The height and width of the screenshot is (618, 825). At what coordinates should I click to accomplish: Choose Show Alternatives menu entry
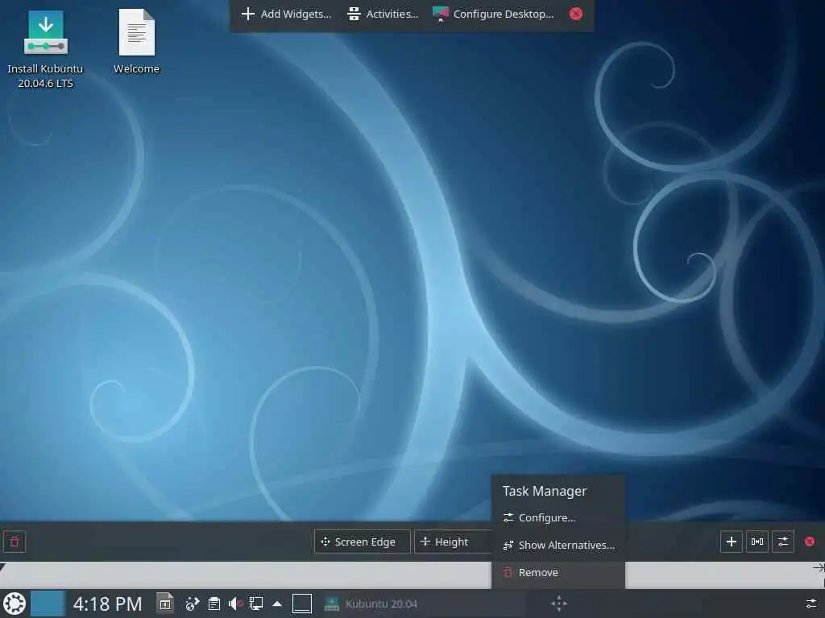[x=558, y=545]
